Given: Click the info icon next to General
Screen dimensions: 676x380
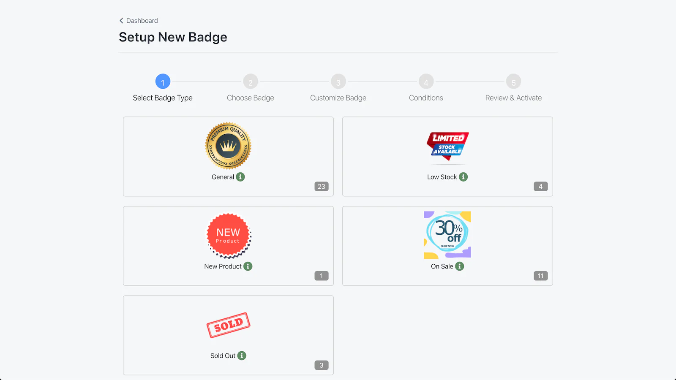Looking at the screenshot, I should point(240,177).
